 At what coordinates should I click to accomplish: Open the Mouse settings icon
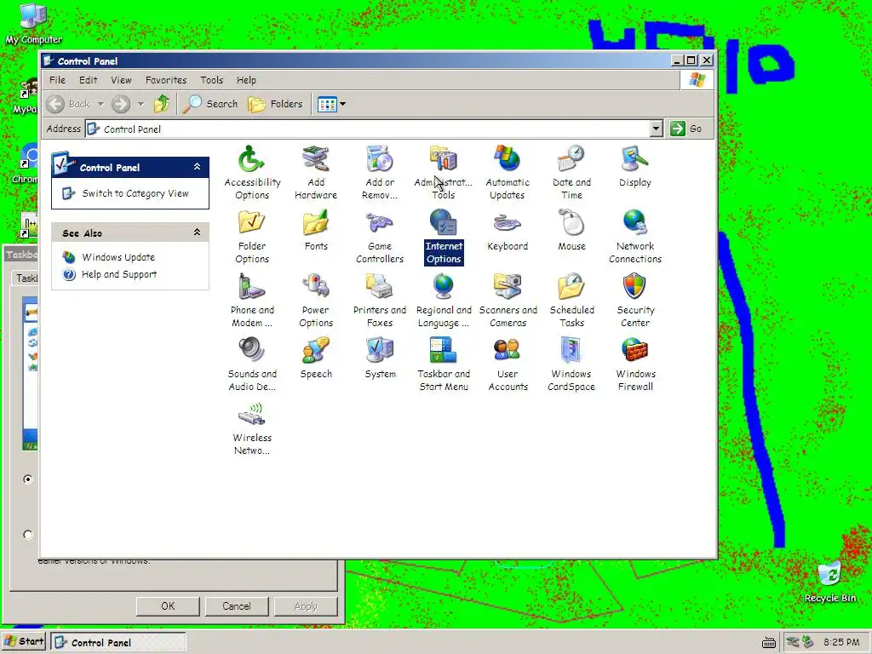(571, 230)
